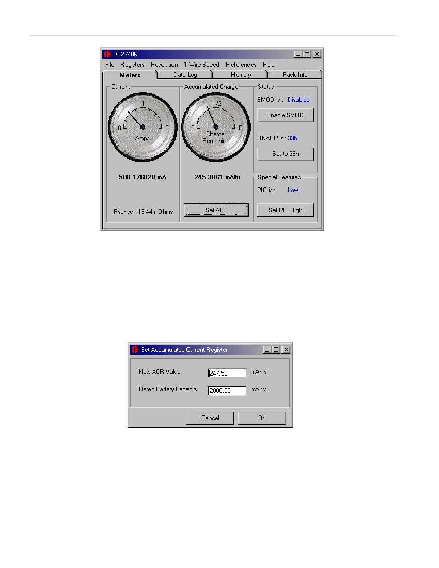
Task: Click the Set PIO High button
Action: tap(286, 210)
